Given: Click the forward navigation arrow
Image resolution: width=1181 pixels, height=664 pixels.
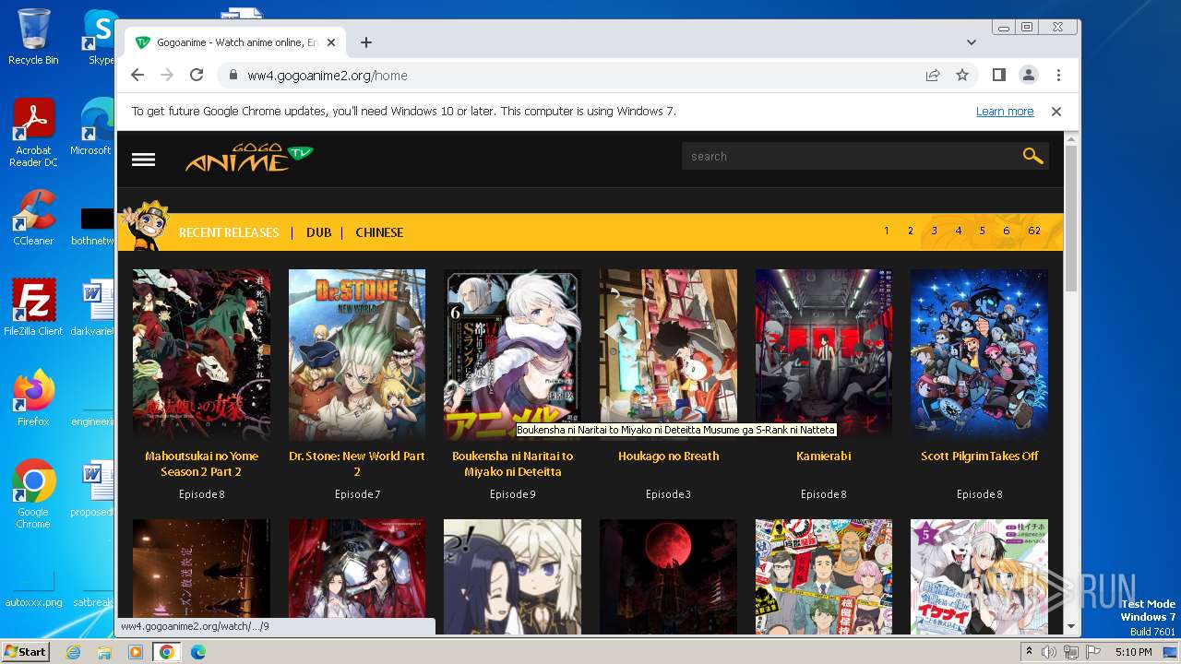Looking at the screenshot, I should (x=167, y=75).
